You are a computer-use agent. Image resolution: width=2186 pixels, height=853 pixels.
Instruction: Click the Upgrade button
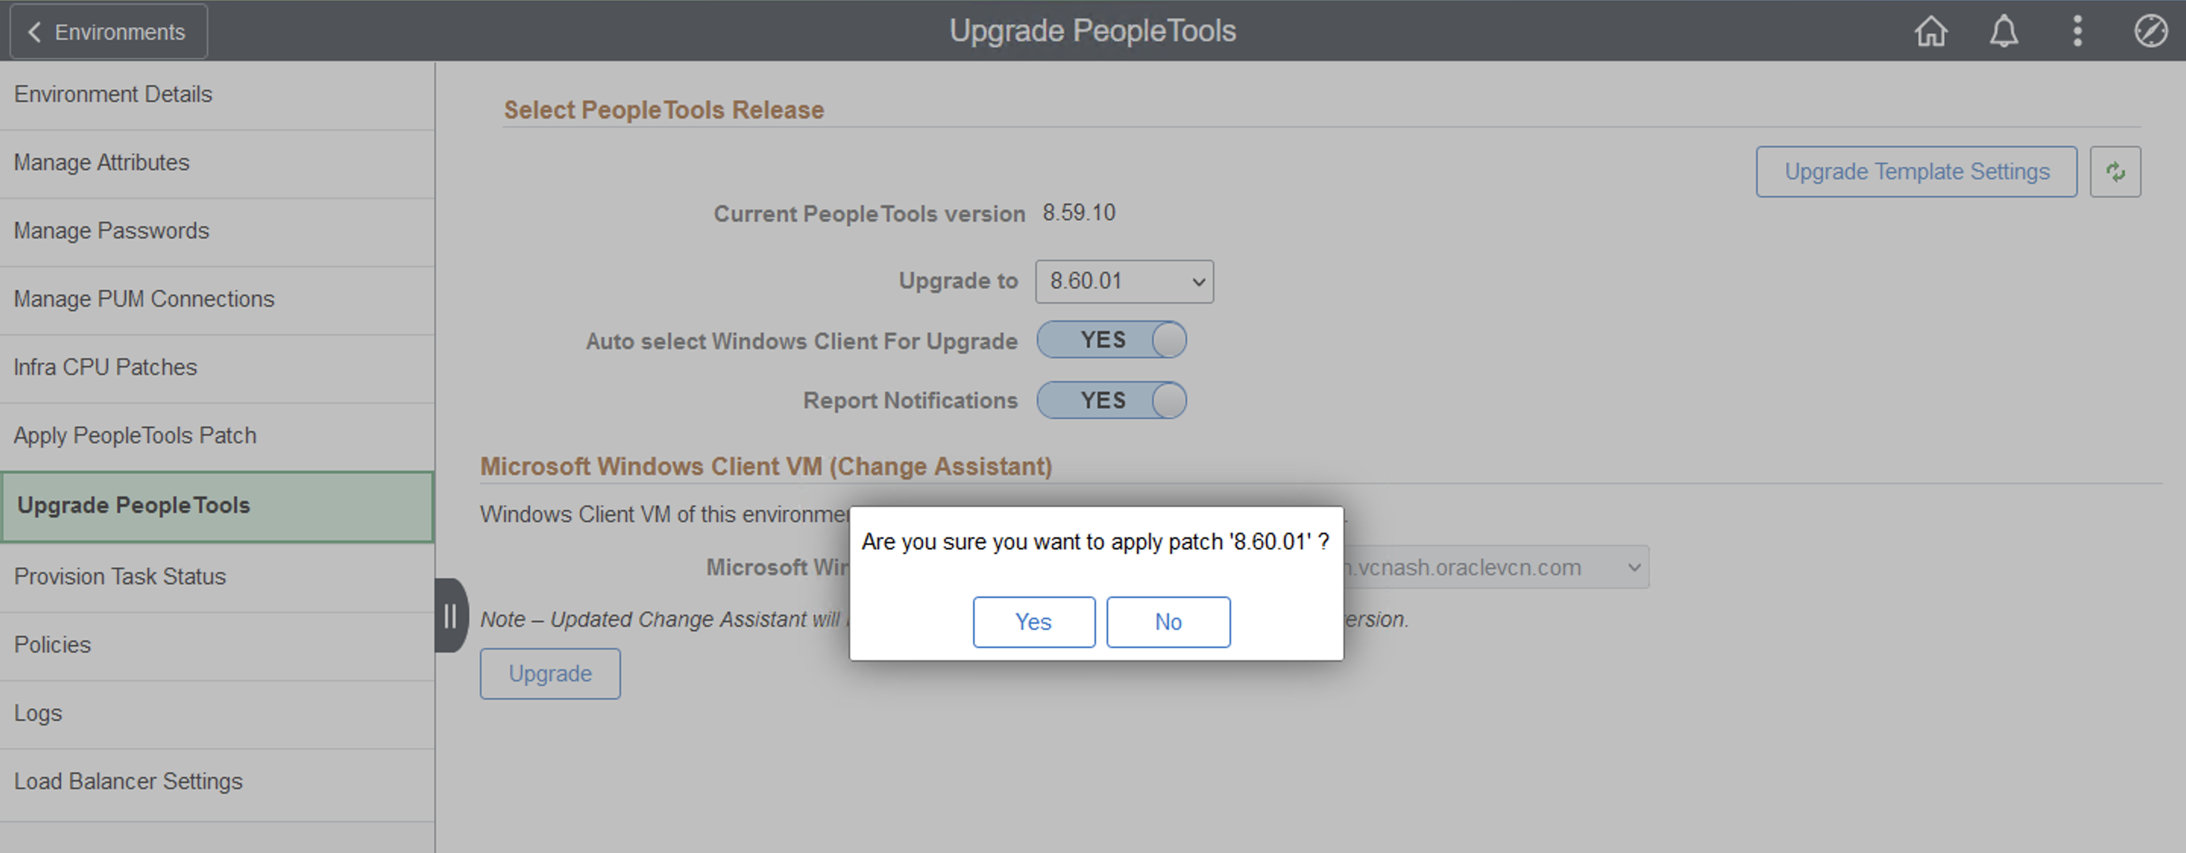point(550,673)
